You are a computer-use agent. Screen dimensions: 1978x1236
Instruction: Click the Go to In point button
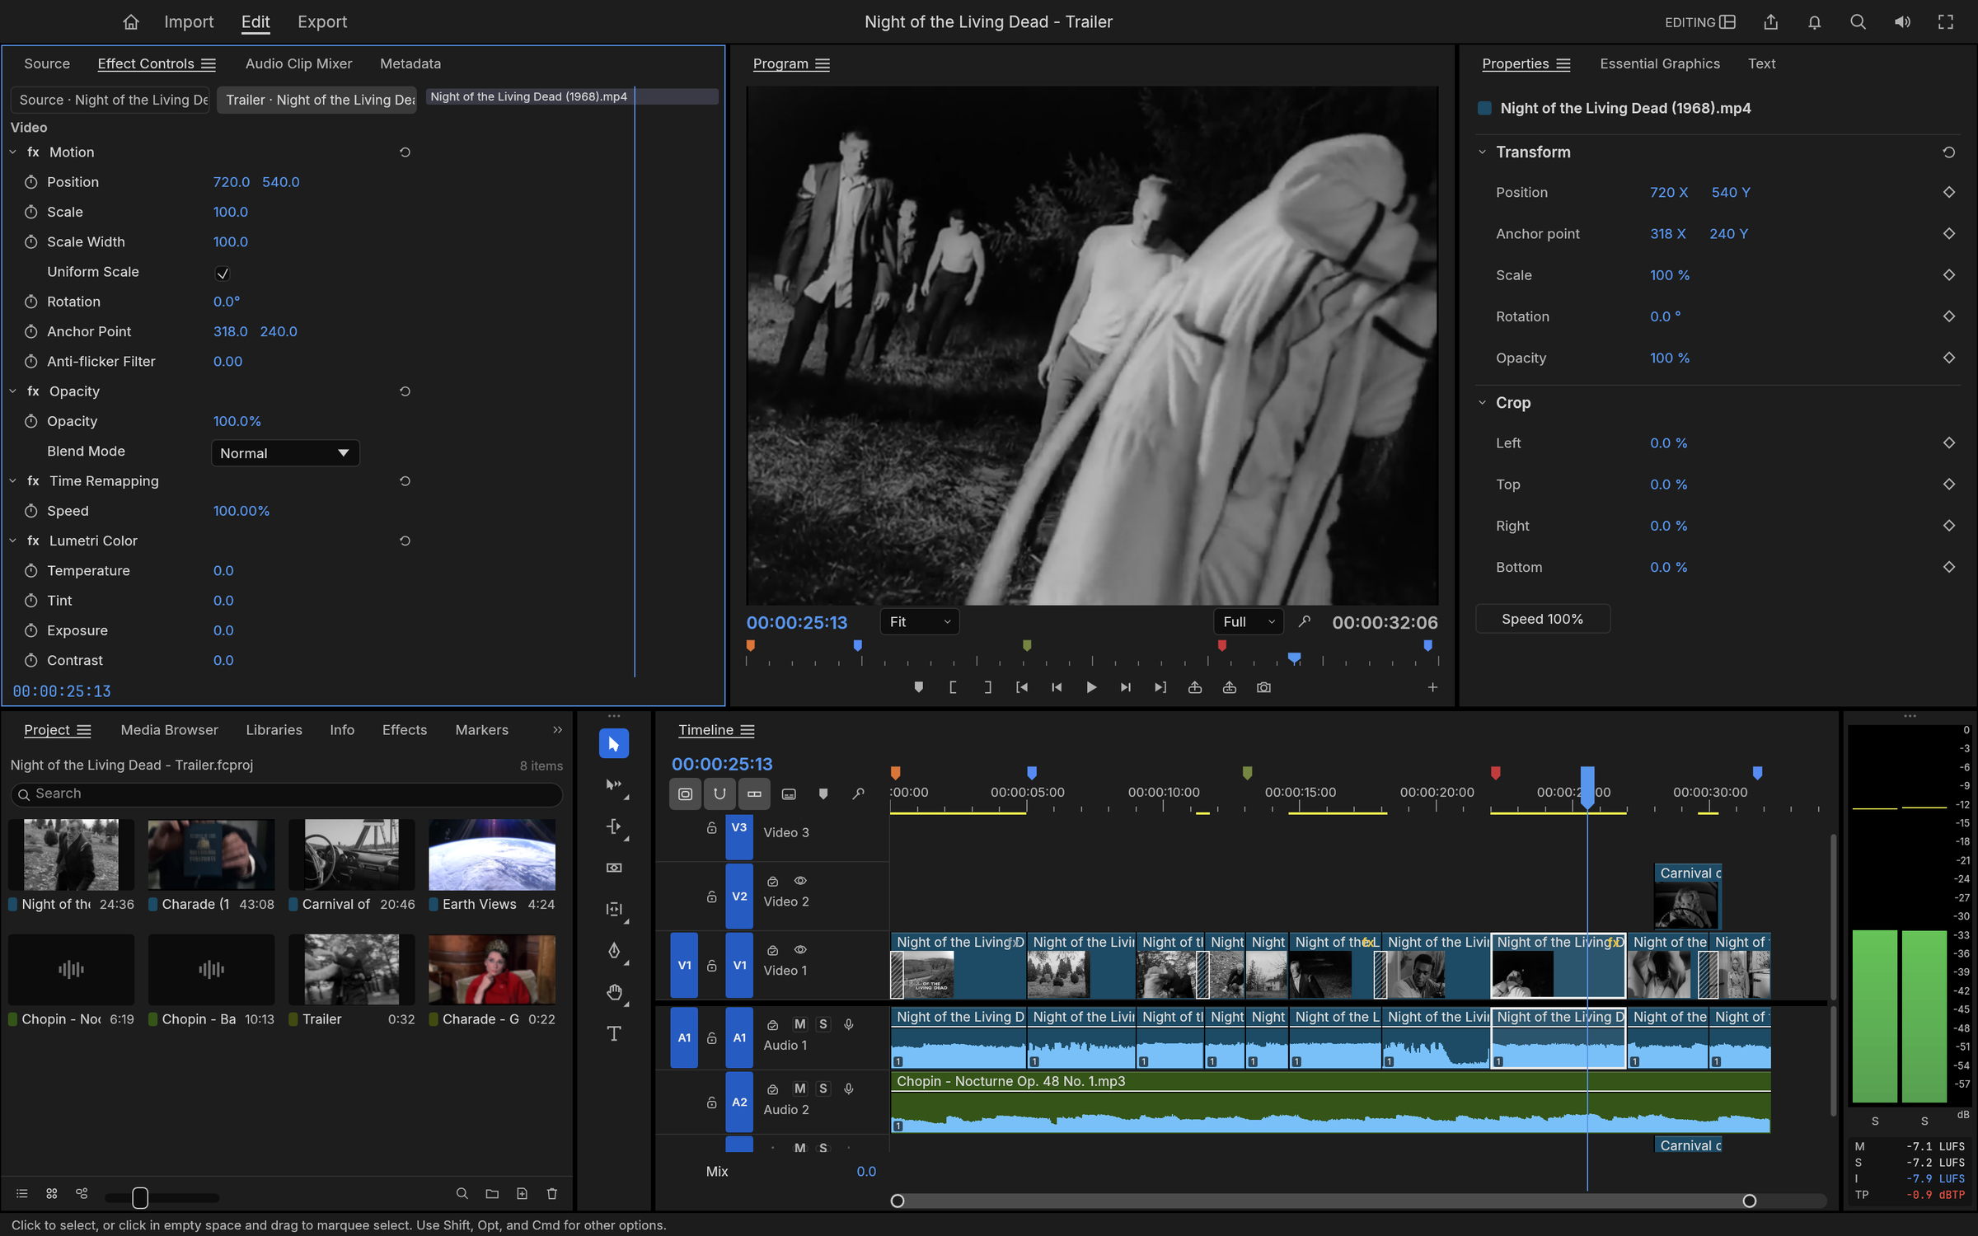point(1021,687)
